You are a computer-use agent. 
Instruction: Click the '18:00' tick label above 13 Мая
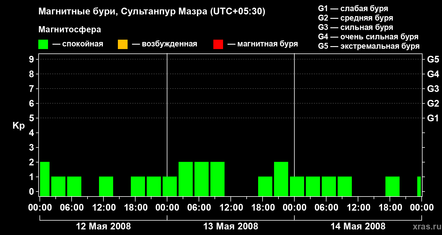click(263, 208)
